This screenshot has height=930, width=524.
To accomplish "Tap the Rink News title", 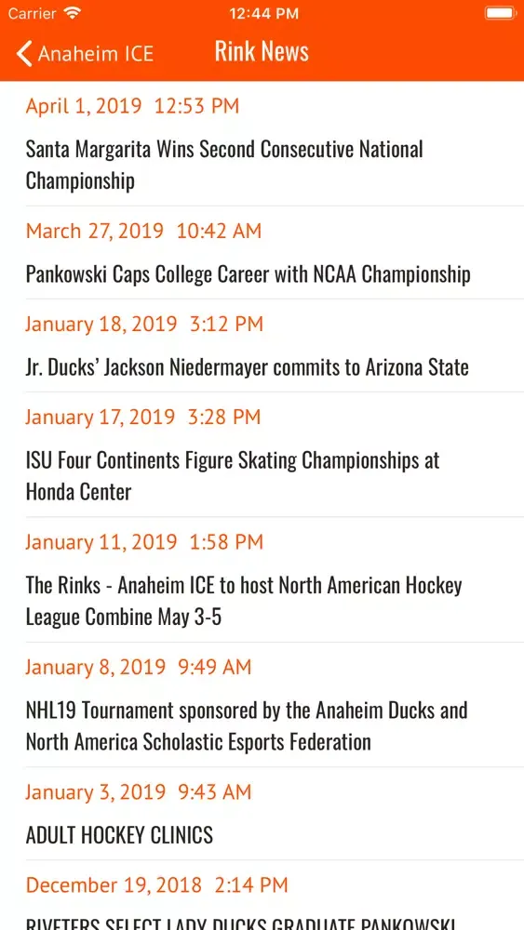I will click(262, 51).
